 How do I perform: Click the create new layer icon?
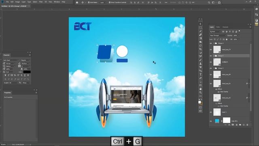244,125
